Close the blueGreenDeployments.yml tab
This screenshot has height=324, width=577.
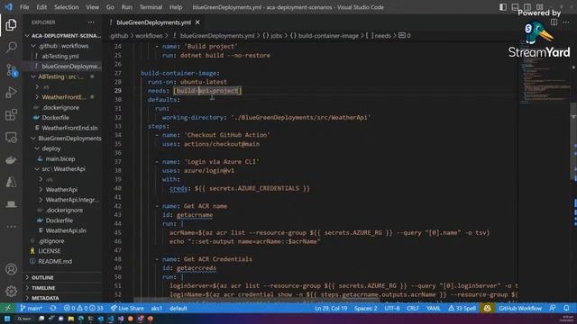[x=197, y=22]
